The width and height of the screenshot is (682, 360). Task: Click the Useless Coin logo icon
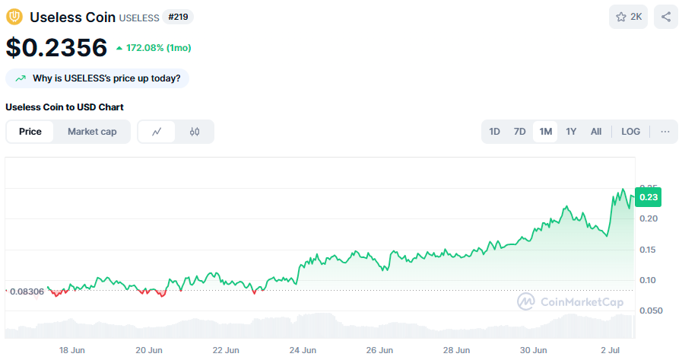(x=14, y=17)
